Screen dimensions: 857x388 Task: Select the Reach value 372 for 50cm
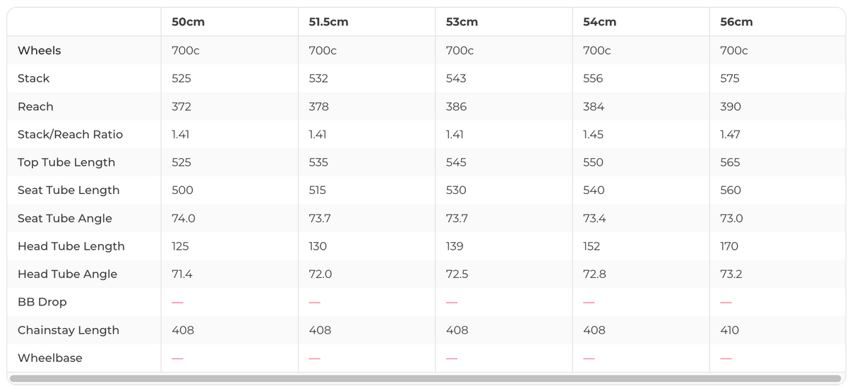(181, 107)
